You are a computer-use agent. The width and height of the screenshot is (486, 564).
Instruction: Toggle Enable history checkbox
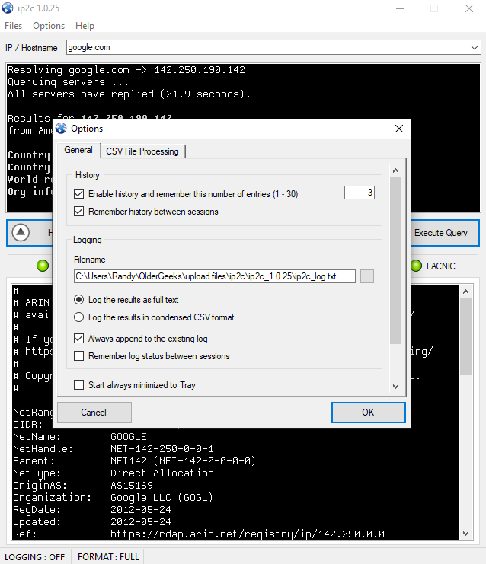coord(78,194)
